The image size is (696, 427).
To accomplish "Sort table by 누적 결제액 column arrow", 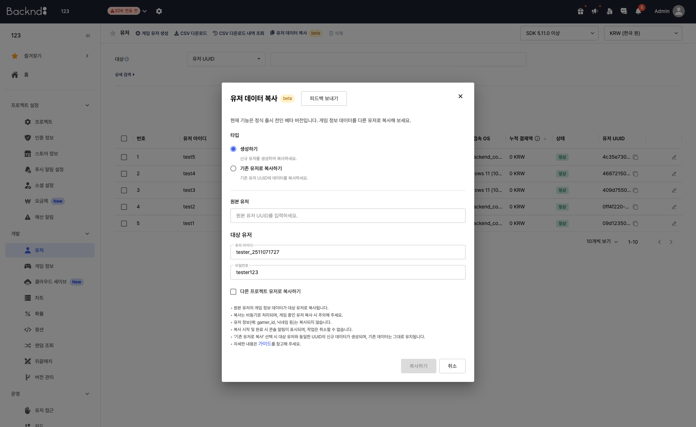I will point(545,138).
